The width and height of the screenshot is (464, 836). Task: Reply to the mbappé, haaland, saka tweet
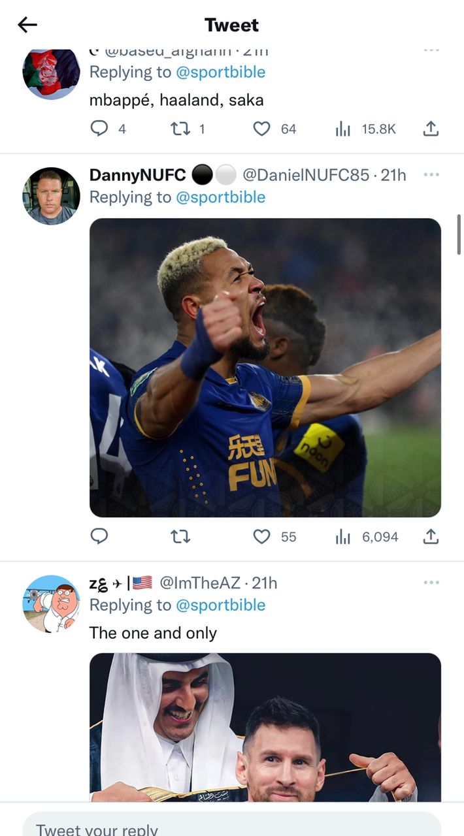coord(99,129)
